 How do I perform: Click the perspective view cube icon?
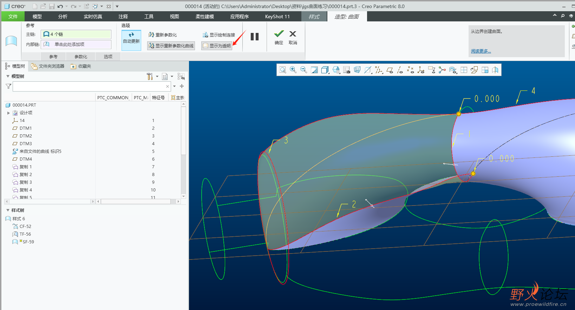tap(357, 70)
